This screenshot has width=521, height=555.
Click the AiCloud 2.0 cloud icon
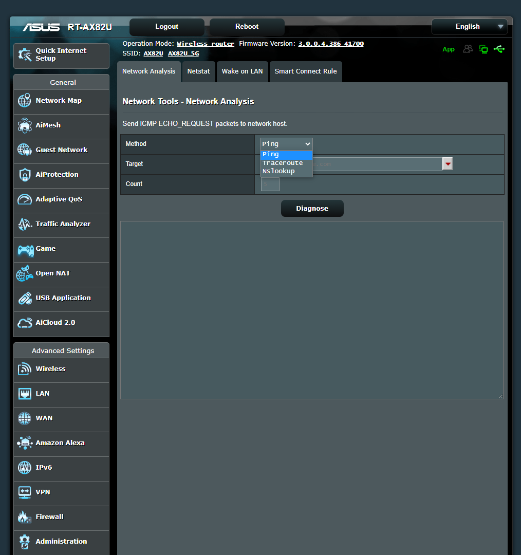(25, 323)
